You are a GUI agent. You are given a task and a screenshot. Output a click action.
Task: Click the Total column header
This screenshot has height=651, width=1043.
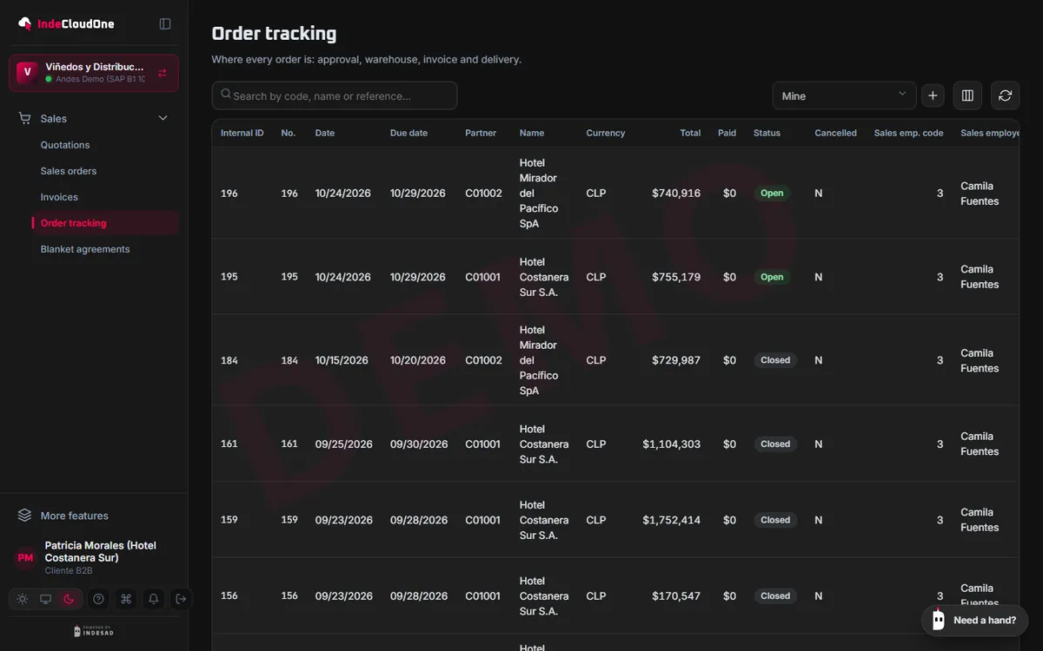[x=690, y=133]
